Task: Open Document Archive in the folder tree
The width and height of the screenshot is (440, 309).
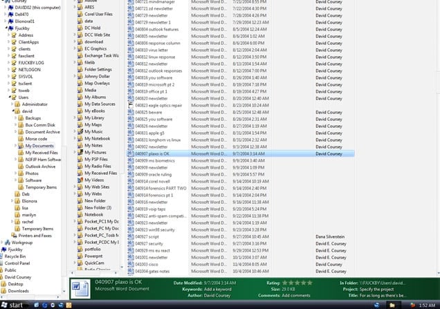Action: (x=43, y=132)
